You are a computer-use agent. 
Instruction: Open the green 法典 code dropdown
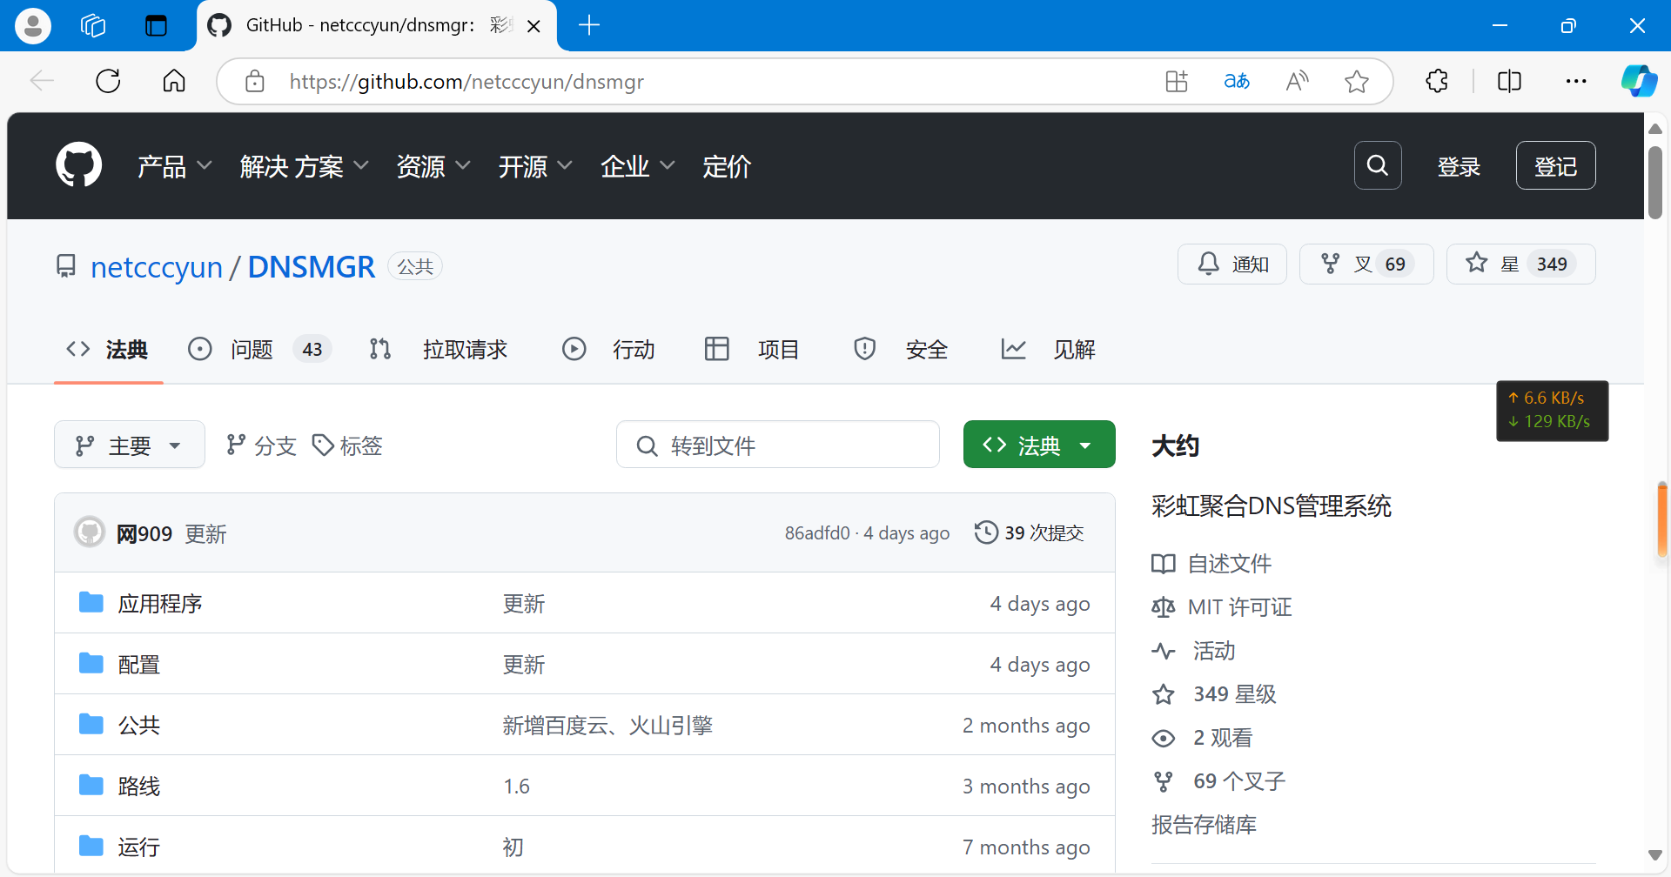coord(1038,445)
